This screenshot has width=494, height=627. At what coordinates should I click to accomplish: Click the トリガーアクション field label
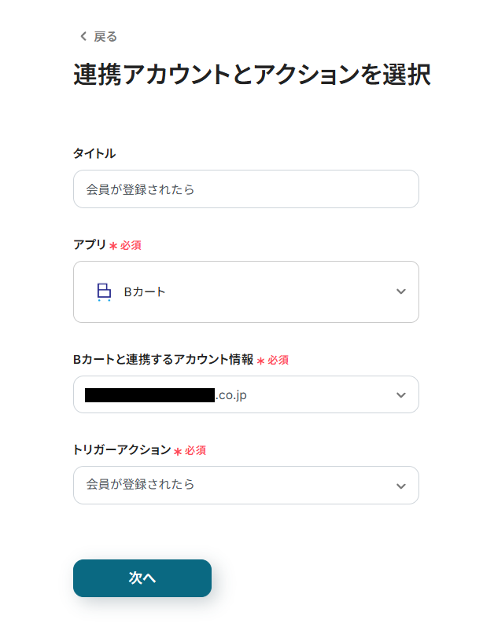tap(122, 450)
